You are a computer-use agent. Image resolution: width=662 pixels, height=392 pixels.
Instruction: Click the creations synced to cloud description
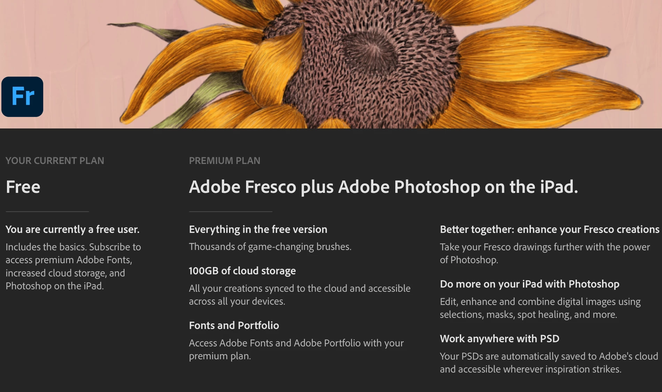pyautogui.click(x=299, y=295)
